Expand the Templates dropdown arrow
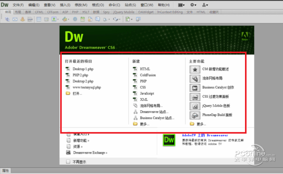 click(x=131, y=19)
